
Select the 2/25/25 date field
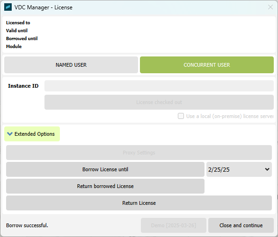(x=239, y=169)
